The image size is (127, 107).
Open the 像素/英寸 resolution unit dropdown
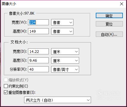coord(65,69)
